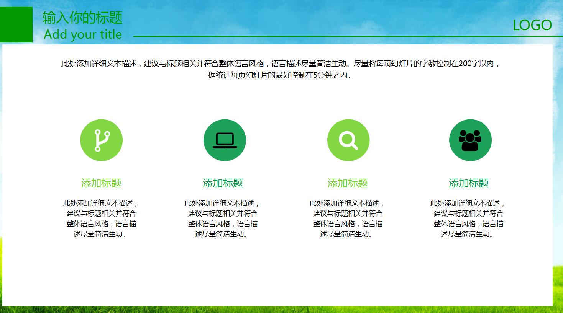Click the 添加标题 heading under the laptop icon

pyautogui.click(x=223, y=183)
